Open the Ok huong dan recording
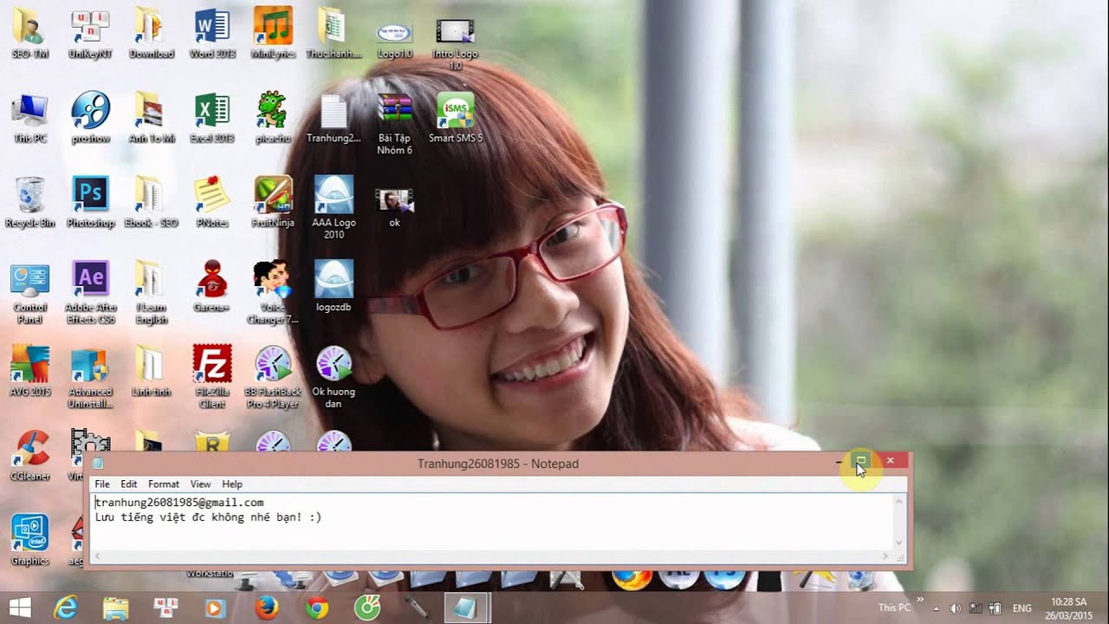 tap(334, 376)
